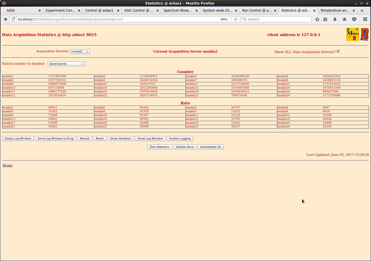Click the client address is 127.0.0.1 text

coord(293,35)
